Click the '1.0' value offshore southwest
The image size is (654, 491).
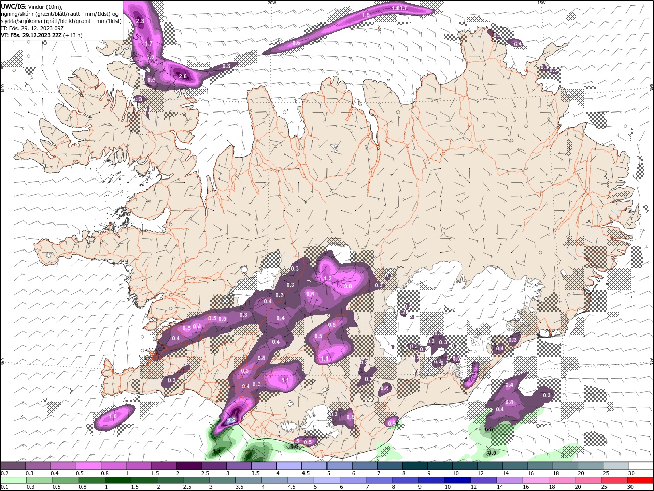(x=113, y=417)
